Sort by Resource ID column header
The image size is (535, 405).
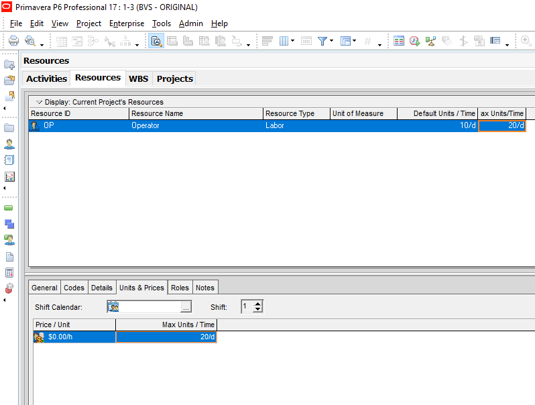pyautogui.click(x=79, y=113)
